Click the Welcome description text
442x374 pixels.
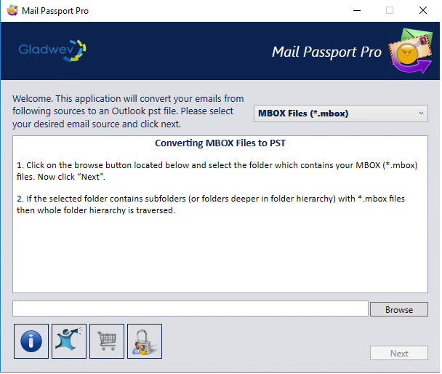point(128,112)
